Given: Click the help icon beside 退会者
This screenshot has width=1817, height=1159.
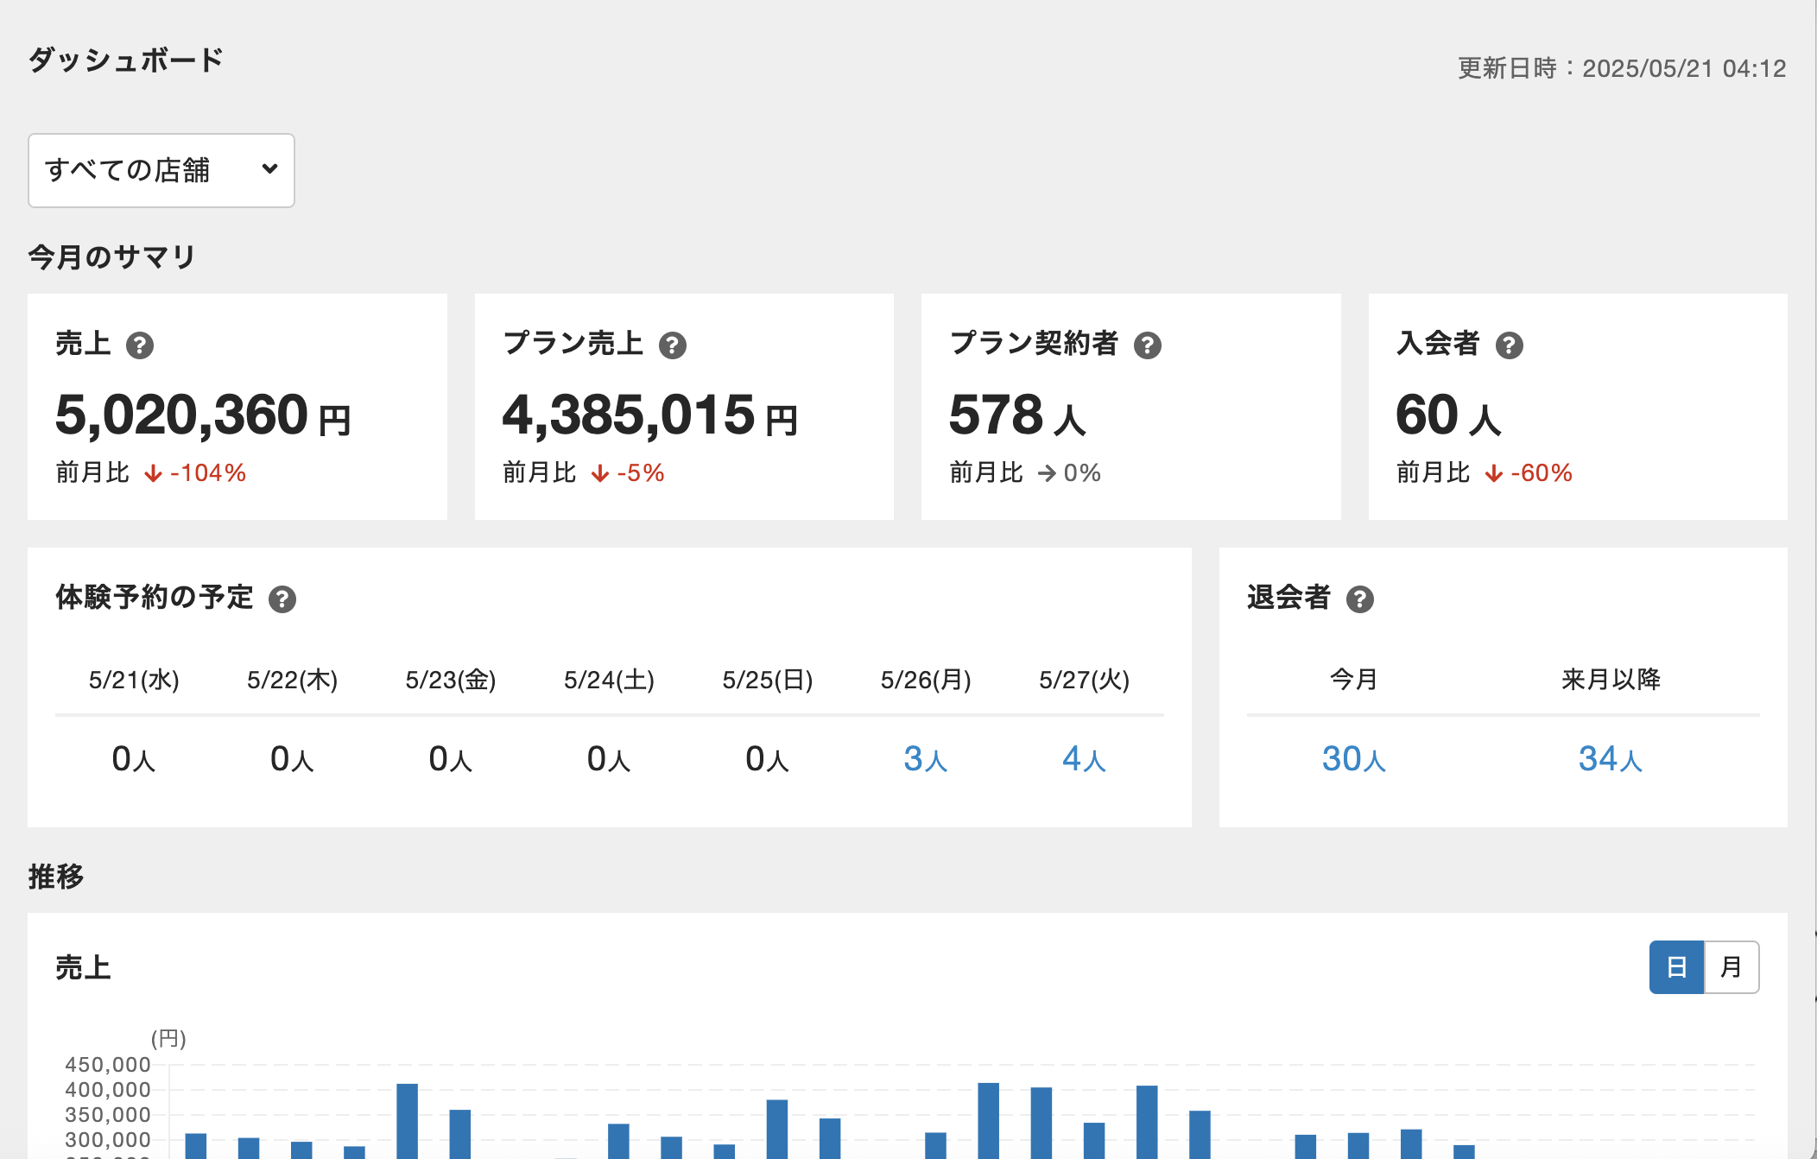Looking at the screenshot, I should tap(1360, 598).
